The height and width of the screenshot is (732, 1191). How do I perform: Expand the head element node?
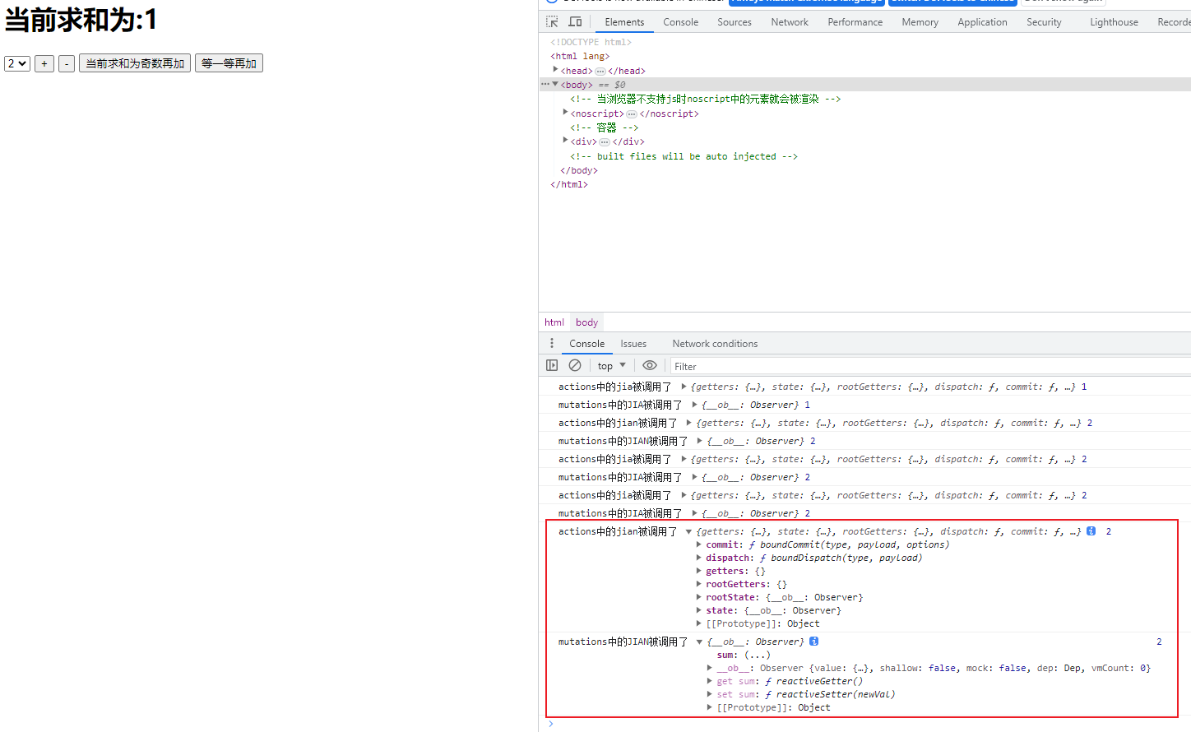[556, 70]
